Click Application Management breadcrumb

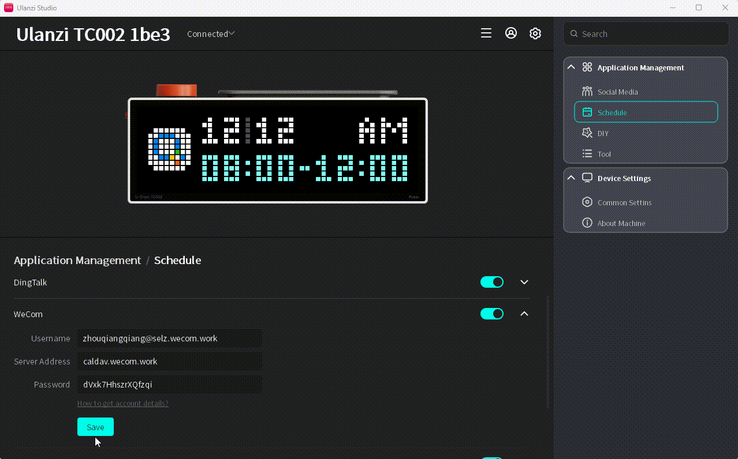pyautogui.click(x=77, y=260)
